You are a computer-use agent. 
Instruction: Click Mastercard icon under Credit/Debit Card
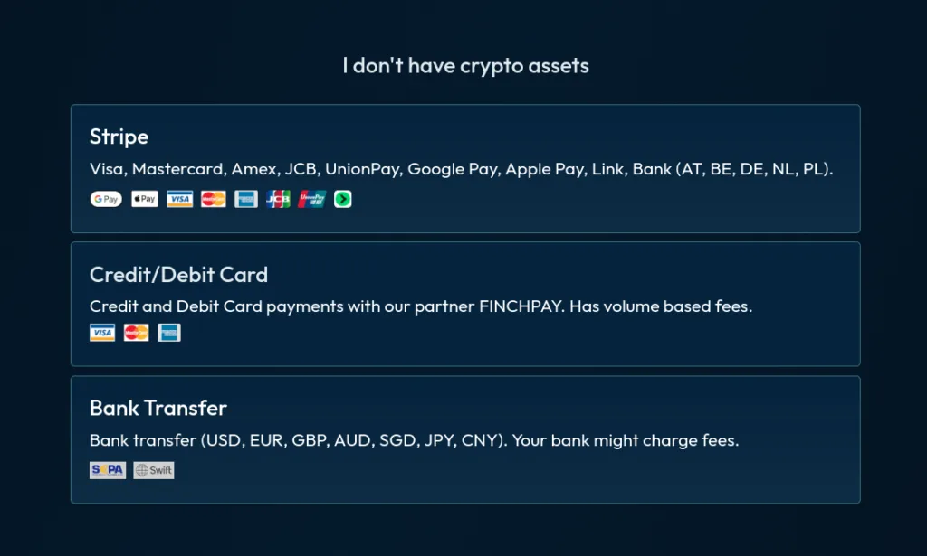136,333
